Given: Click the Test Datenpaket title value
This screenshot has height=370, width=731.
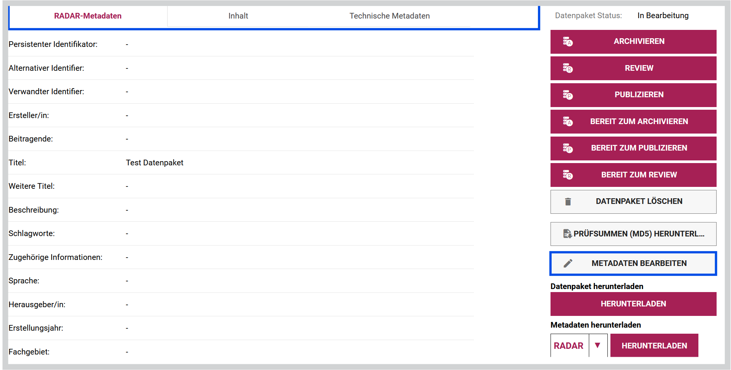Looking at the screenshot, I should pos(155,163).
